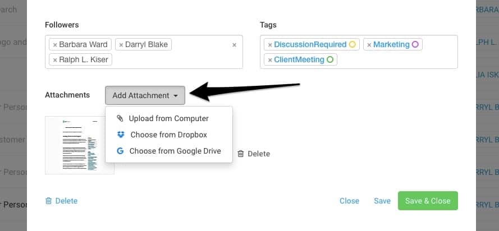Remove Barbara Ward from followers
This screenshot has width=499, height=231.
click(54, 44)
